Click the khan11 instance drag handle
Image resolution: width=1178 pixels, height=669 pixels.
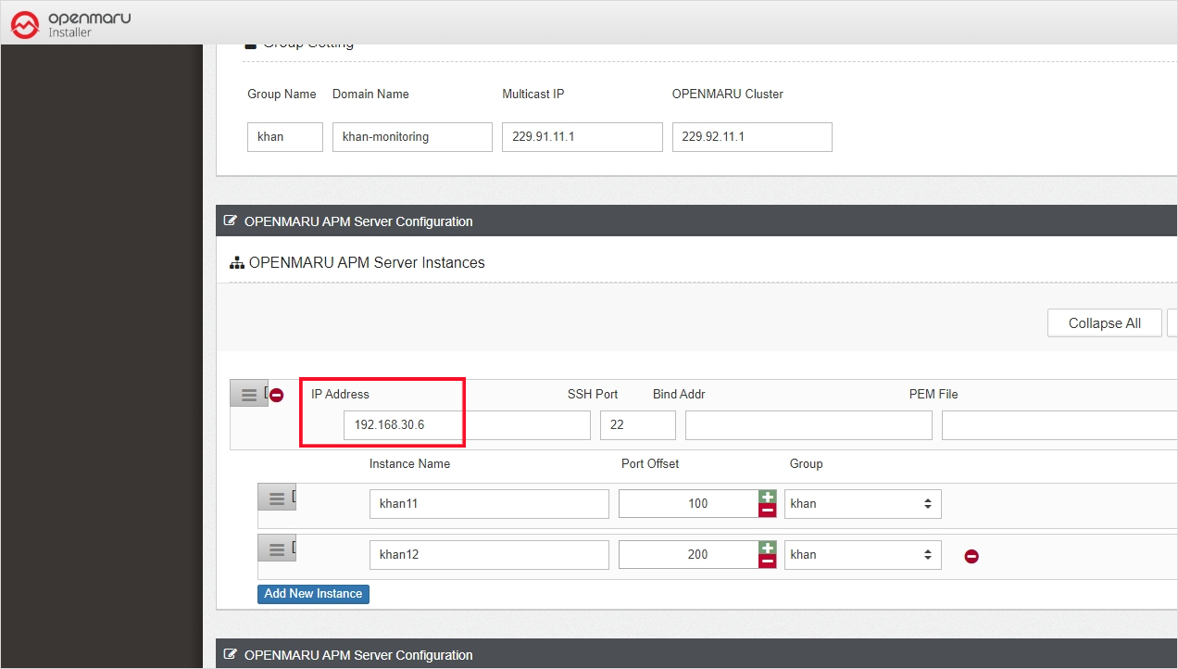point(276,499)
